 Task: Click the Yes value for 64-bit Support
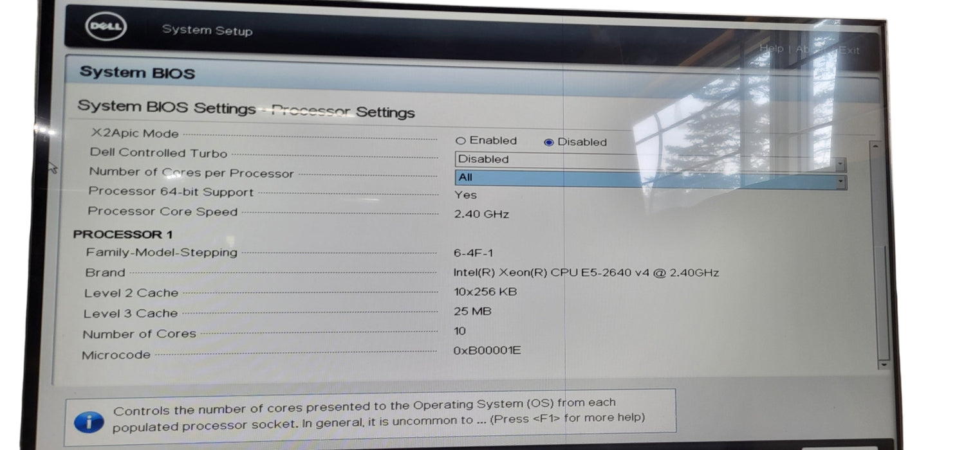click(x=465, y=195)
